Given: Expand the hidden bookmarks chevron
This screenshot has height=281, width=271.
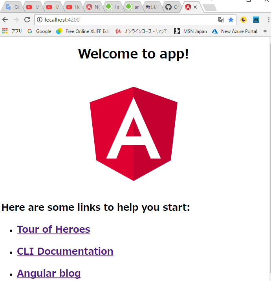Looking at the screenshot, I should tap(265, 31).
